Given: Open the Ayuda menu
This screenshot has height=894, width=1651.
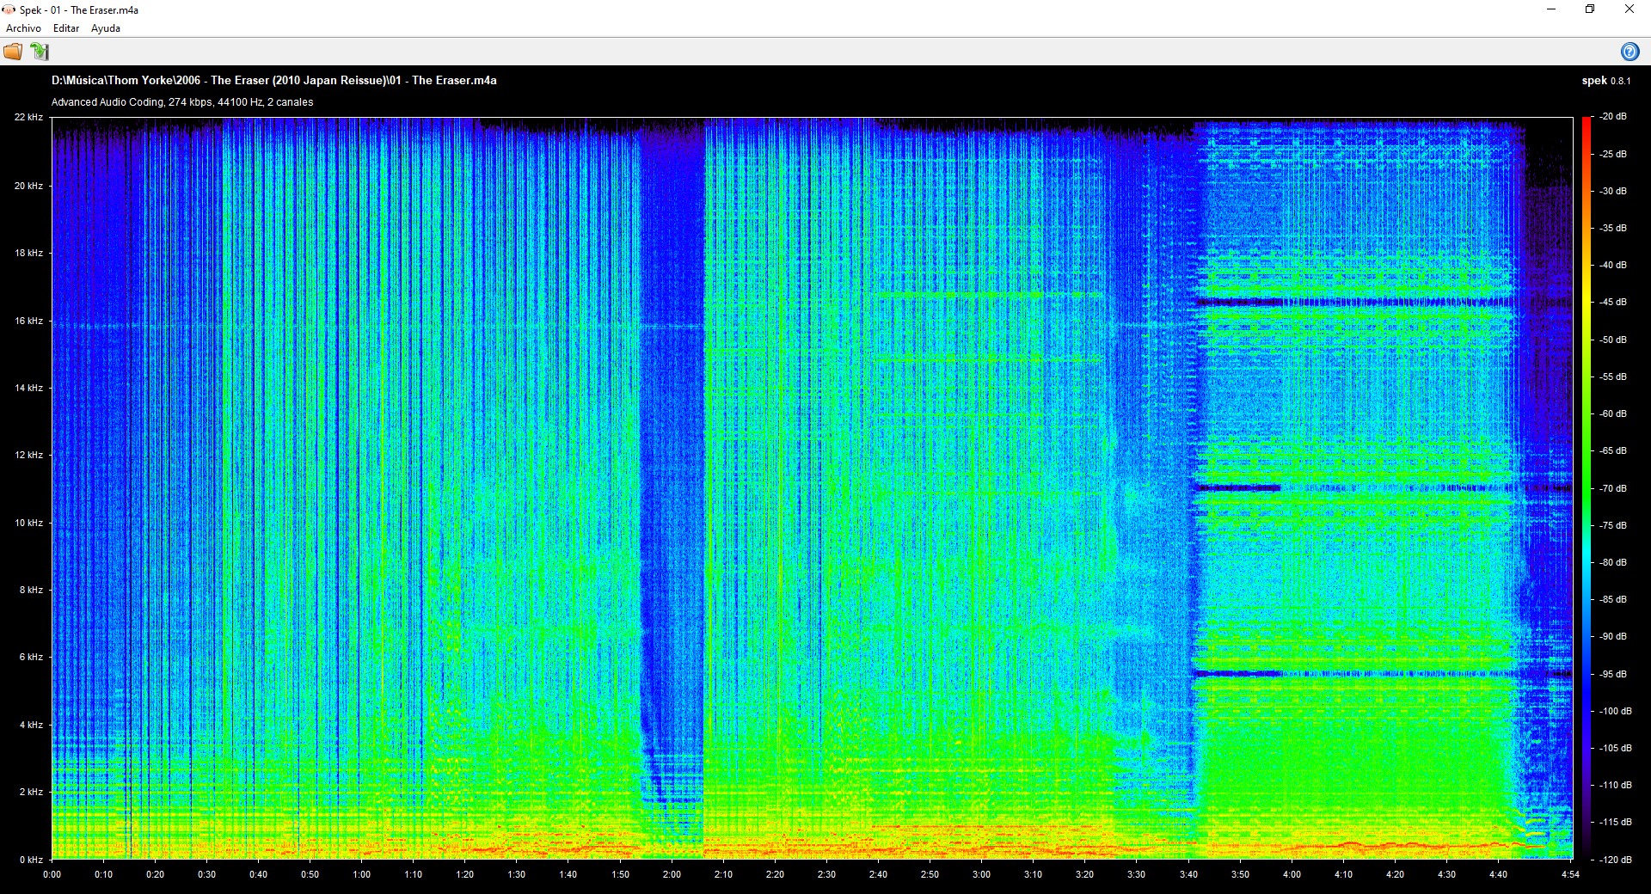Looking at the screenshot, I should pyautogui.click(x=106, y=28).
